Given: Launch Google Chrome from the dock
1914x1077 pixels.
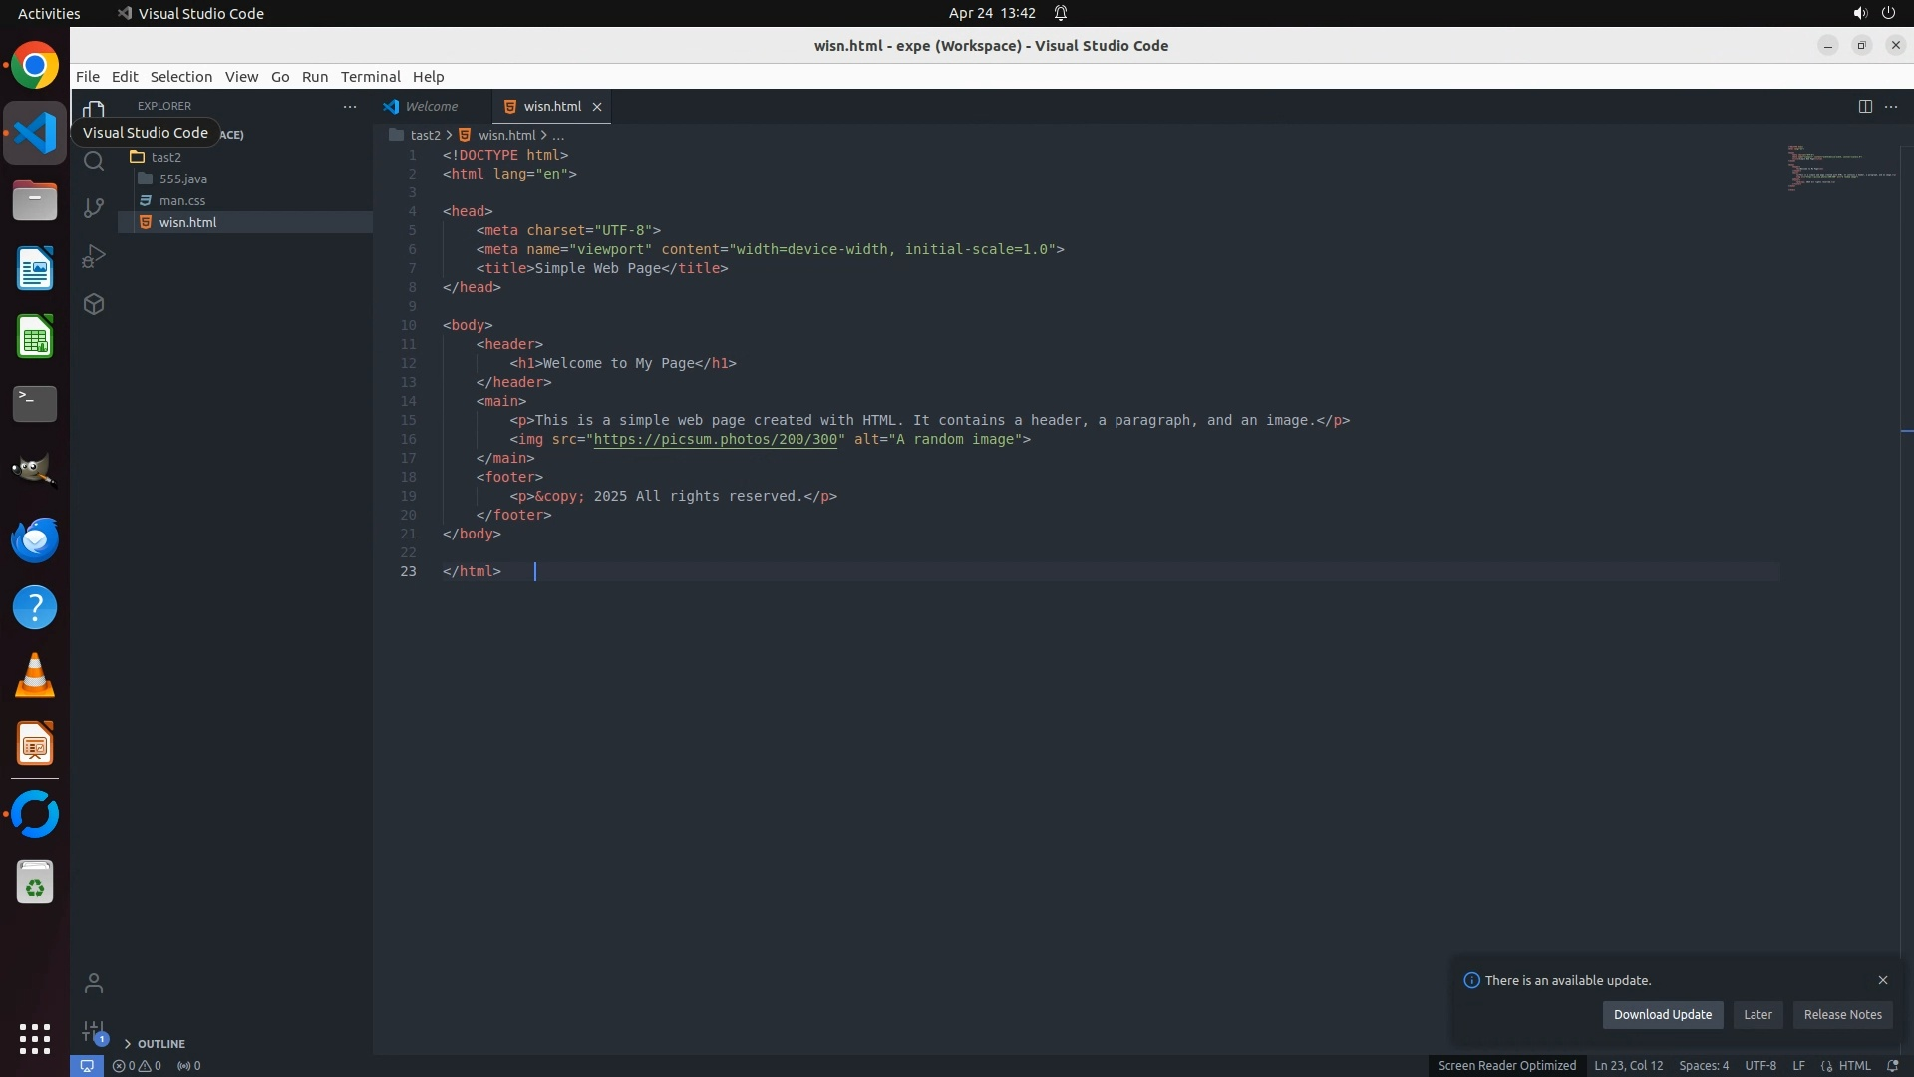Looking at the screenshot, I should (35, 66).
